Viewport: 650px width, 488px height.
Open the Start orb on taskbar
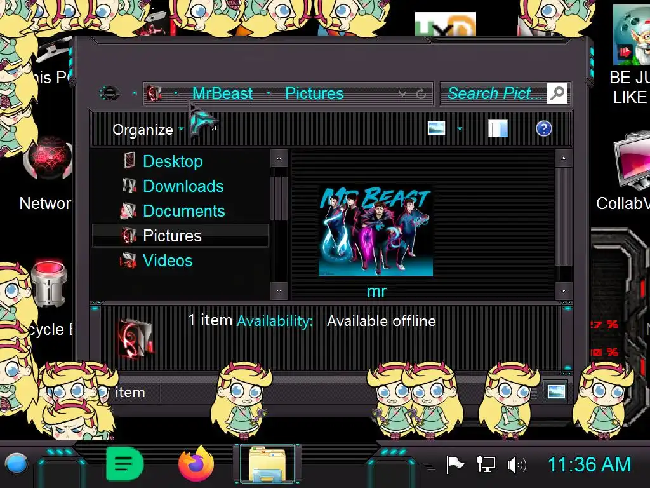(16, 464)
